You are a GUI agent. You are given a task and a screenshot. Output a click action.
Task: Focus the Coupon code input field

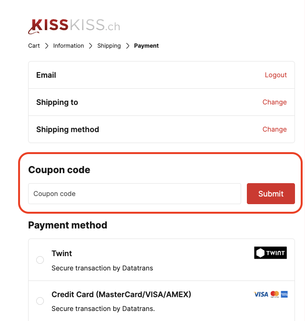tap(134, 194)
